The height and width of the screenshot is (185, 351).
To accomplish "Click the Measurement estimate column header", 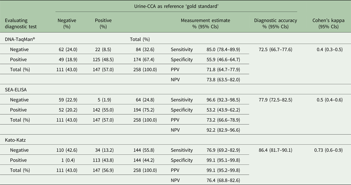I will pyautogui.click(x=205, y=23).
